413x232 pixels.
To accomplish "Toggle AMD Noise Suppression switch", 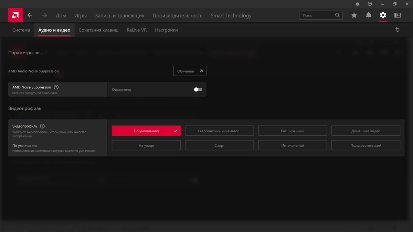I will tap(198, 89).
